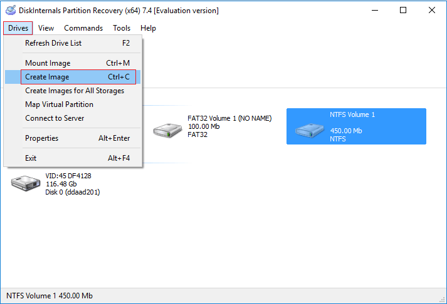Open the Commands menu
This screenshot has width=447, height=304.
click(x=83, y=28)
